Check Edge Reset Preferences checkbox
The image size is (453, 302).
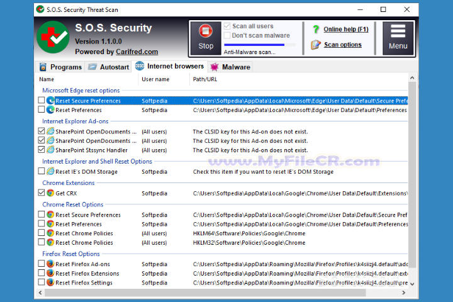(x=42, y=109)
